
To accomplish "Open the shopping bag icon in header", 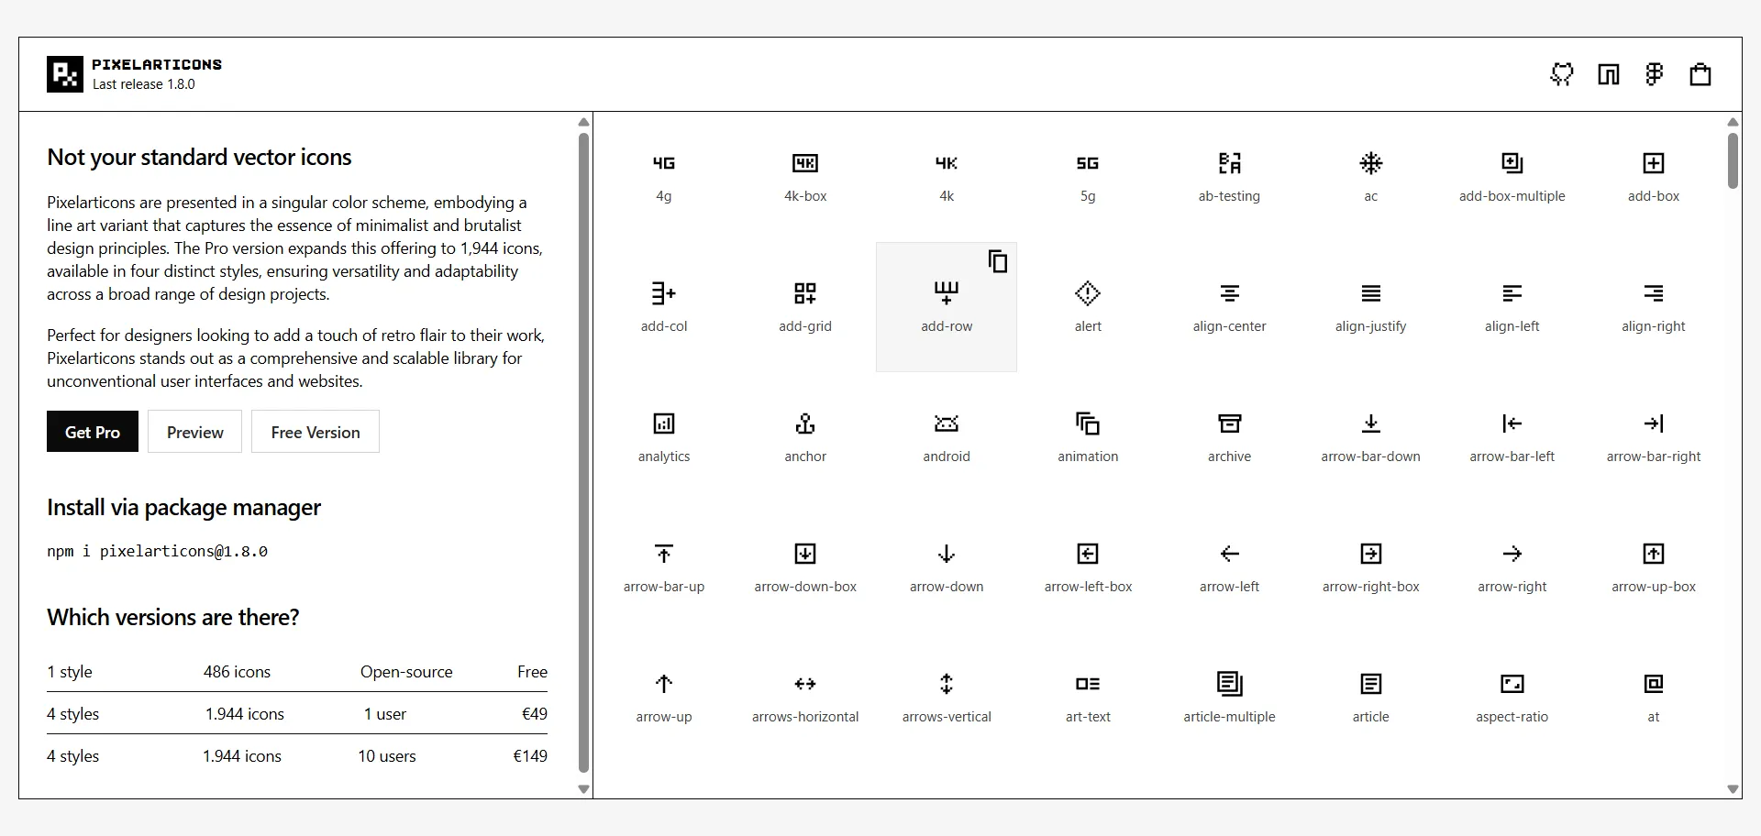I will (1700, 74).
